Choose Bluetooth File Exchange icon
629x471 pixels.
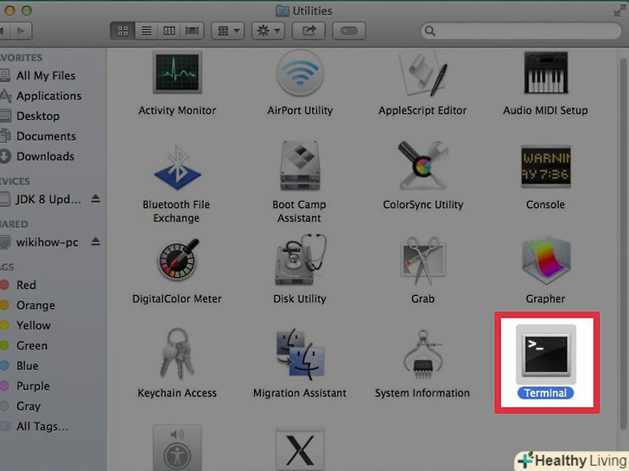(177, 167)
